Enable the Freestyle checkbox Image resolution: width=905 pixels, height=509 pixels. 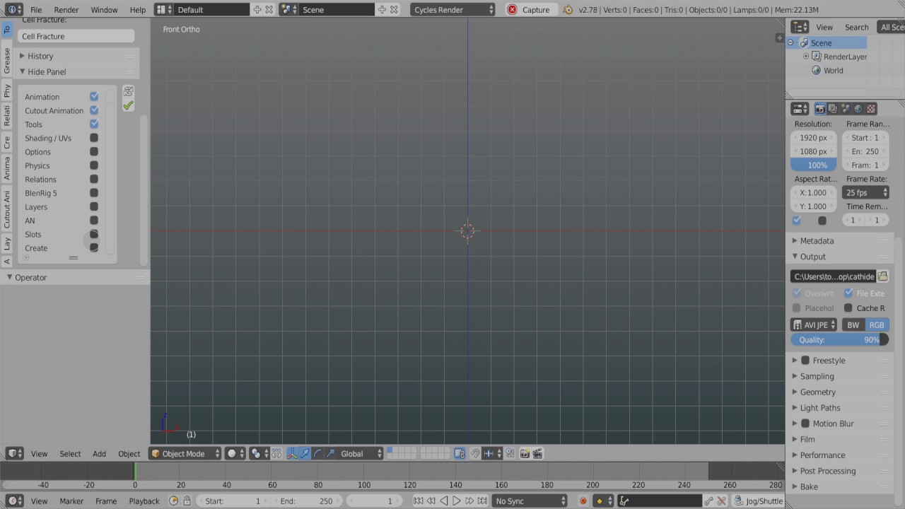click(805, 361)
